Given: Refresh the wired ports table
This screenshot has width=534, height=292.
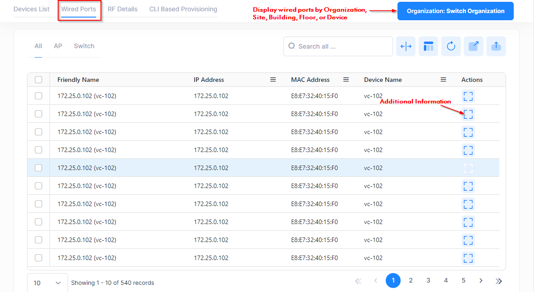Looking at the screenshot, I should coord(451,46).
